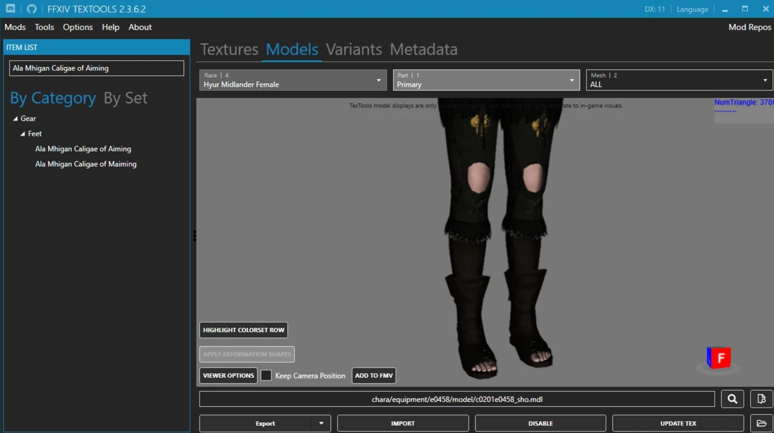Open the Export options dropdown arrow

coord(321,423)
